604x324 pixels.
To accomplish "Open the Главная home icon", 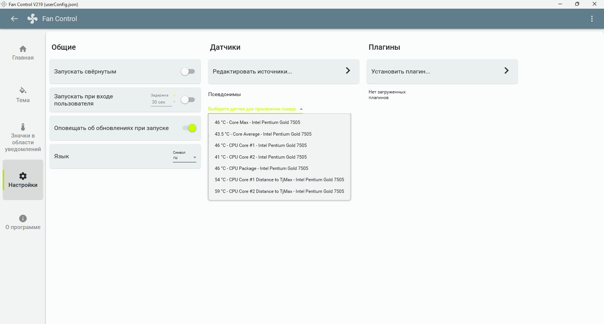I will pyautogui.click(x=23, y=49).
